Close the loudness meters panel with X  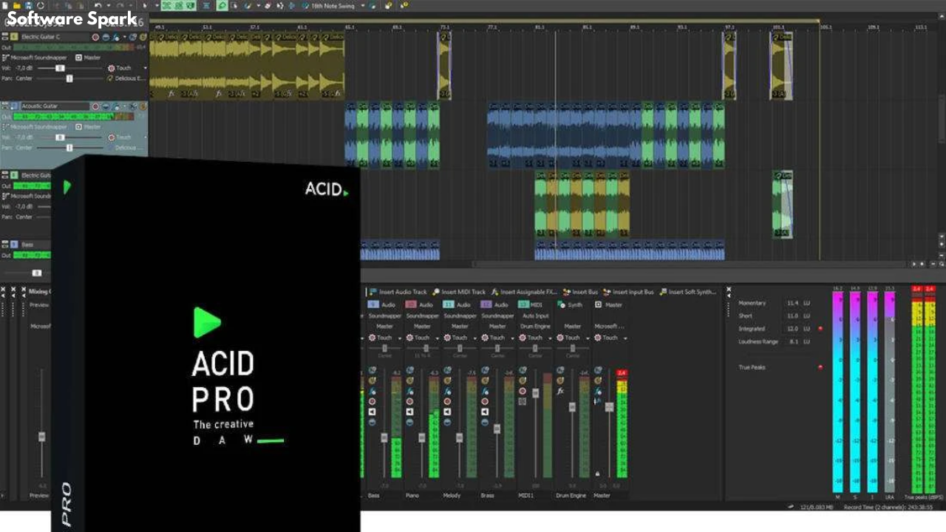(x=729, y=290)
